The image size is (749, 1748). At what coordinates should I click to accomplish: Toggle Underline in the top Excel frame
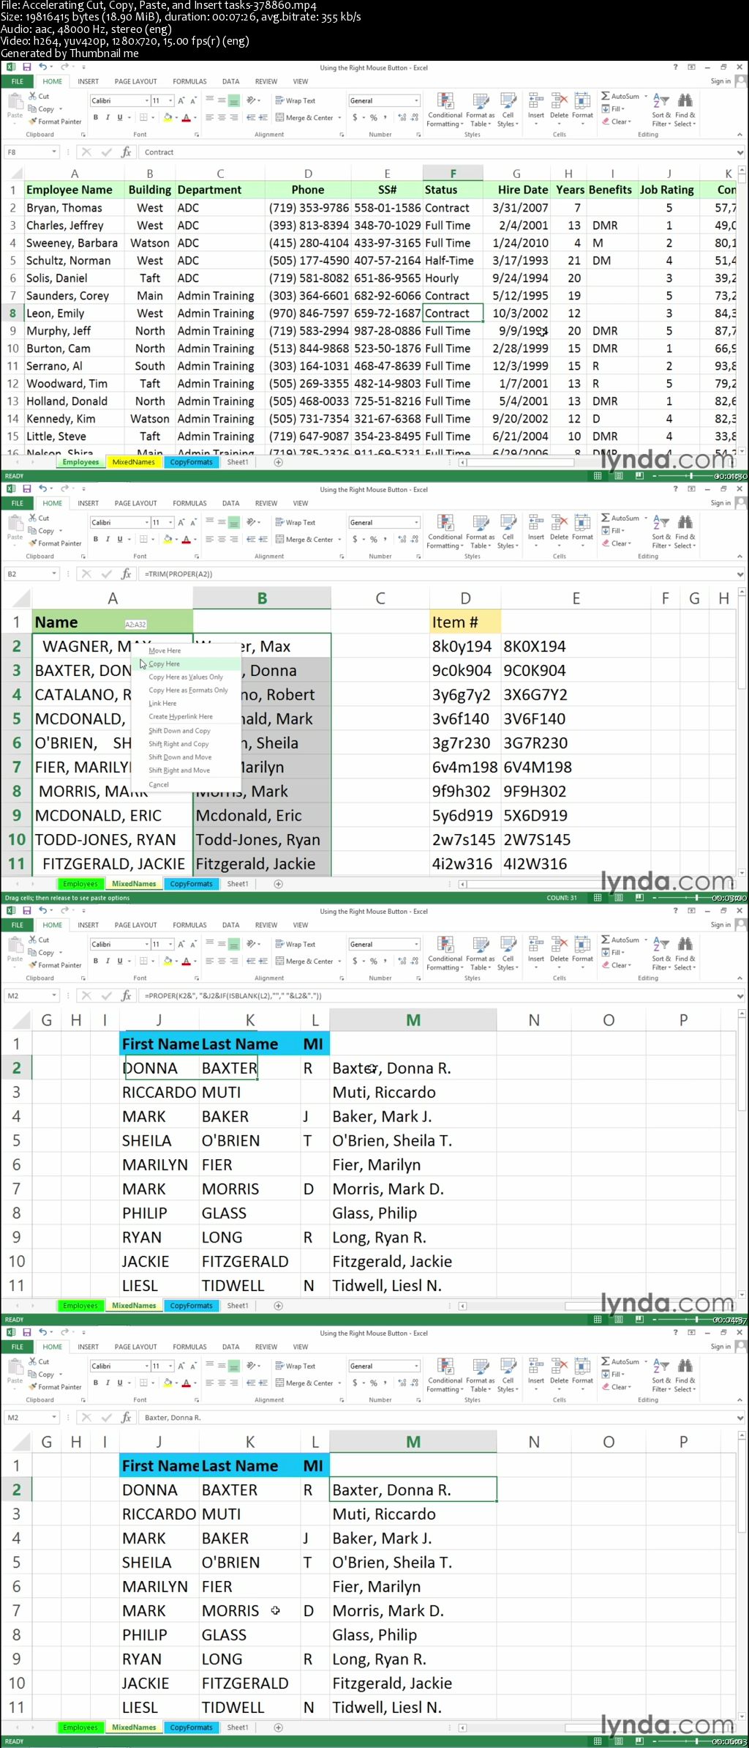click(x=120, y=117)
